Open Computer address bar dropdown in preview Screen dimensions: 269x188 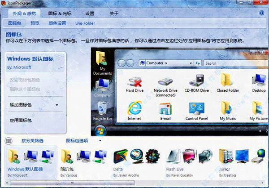pos(191,63)
